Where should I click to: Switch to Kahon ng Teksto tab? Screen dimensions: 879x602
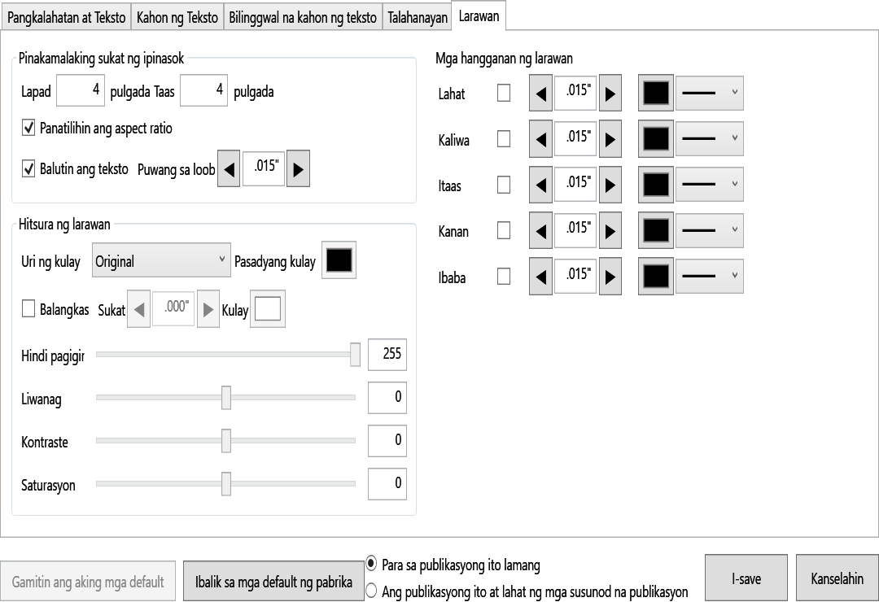coord(177,17)
